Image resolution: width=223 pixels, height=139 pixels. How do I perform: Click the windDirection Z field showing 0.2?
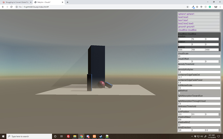212,130
